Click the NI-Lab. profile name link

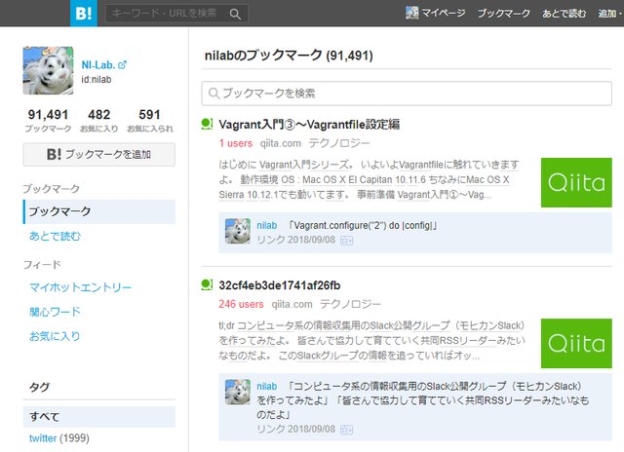98,64
